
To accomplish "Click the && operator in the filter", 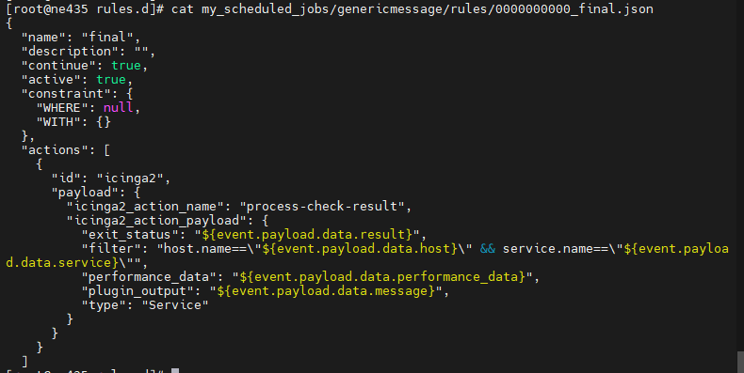I will click(488, 248).
